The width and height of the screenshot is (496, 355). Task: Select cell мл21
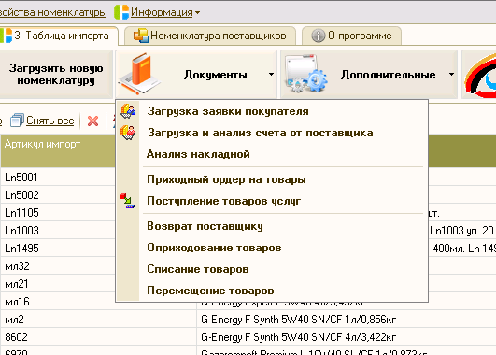coord(58,284)
